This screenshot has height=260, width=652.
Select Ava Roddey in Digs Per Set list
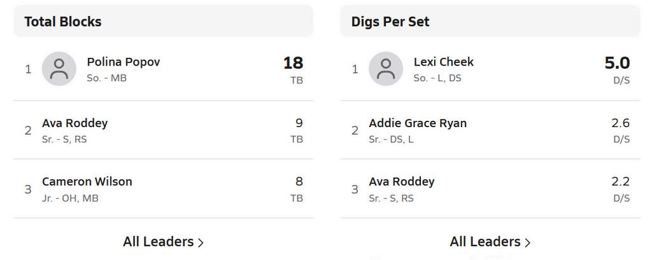coord(402,182)
